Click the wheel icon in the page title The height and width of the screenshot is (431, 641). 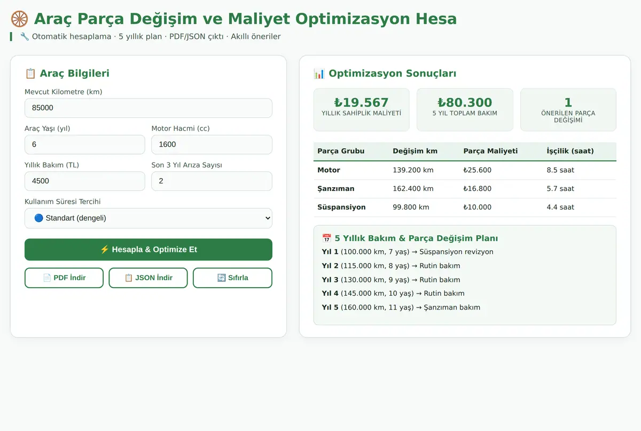click(19, 19)
